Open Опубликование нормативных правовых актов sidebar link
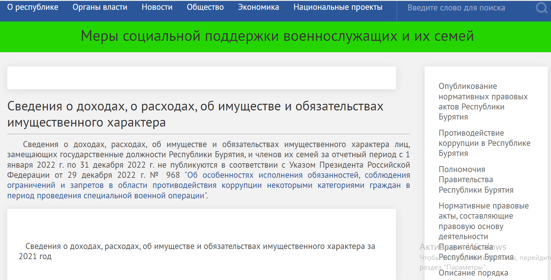Image resolution: width=551 pixels, height=280 pixels. coord(483,102)
